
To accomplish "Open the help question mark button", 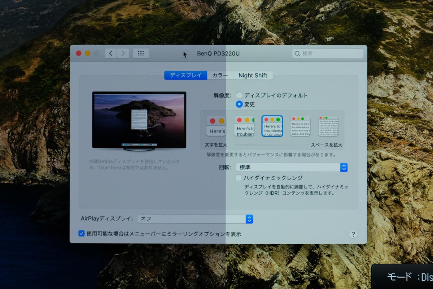I will [353, 234].
